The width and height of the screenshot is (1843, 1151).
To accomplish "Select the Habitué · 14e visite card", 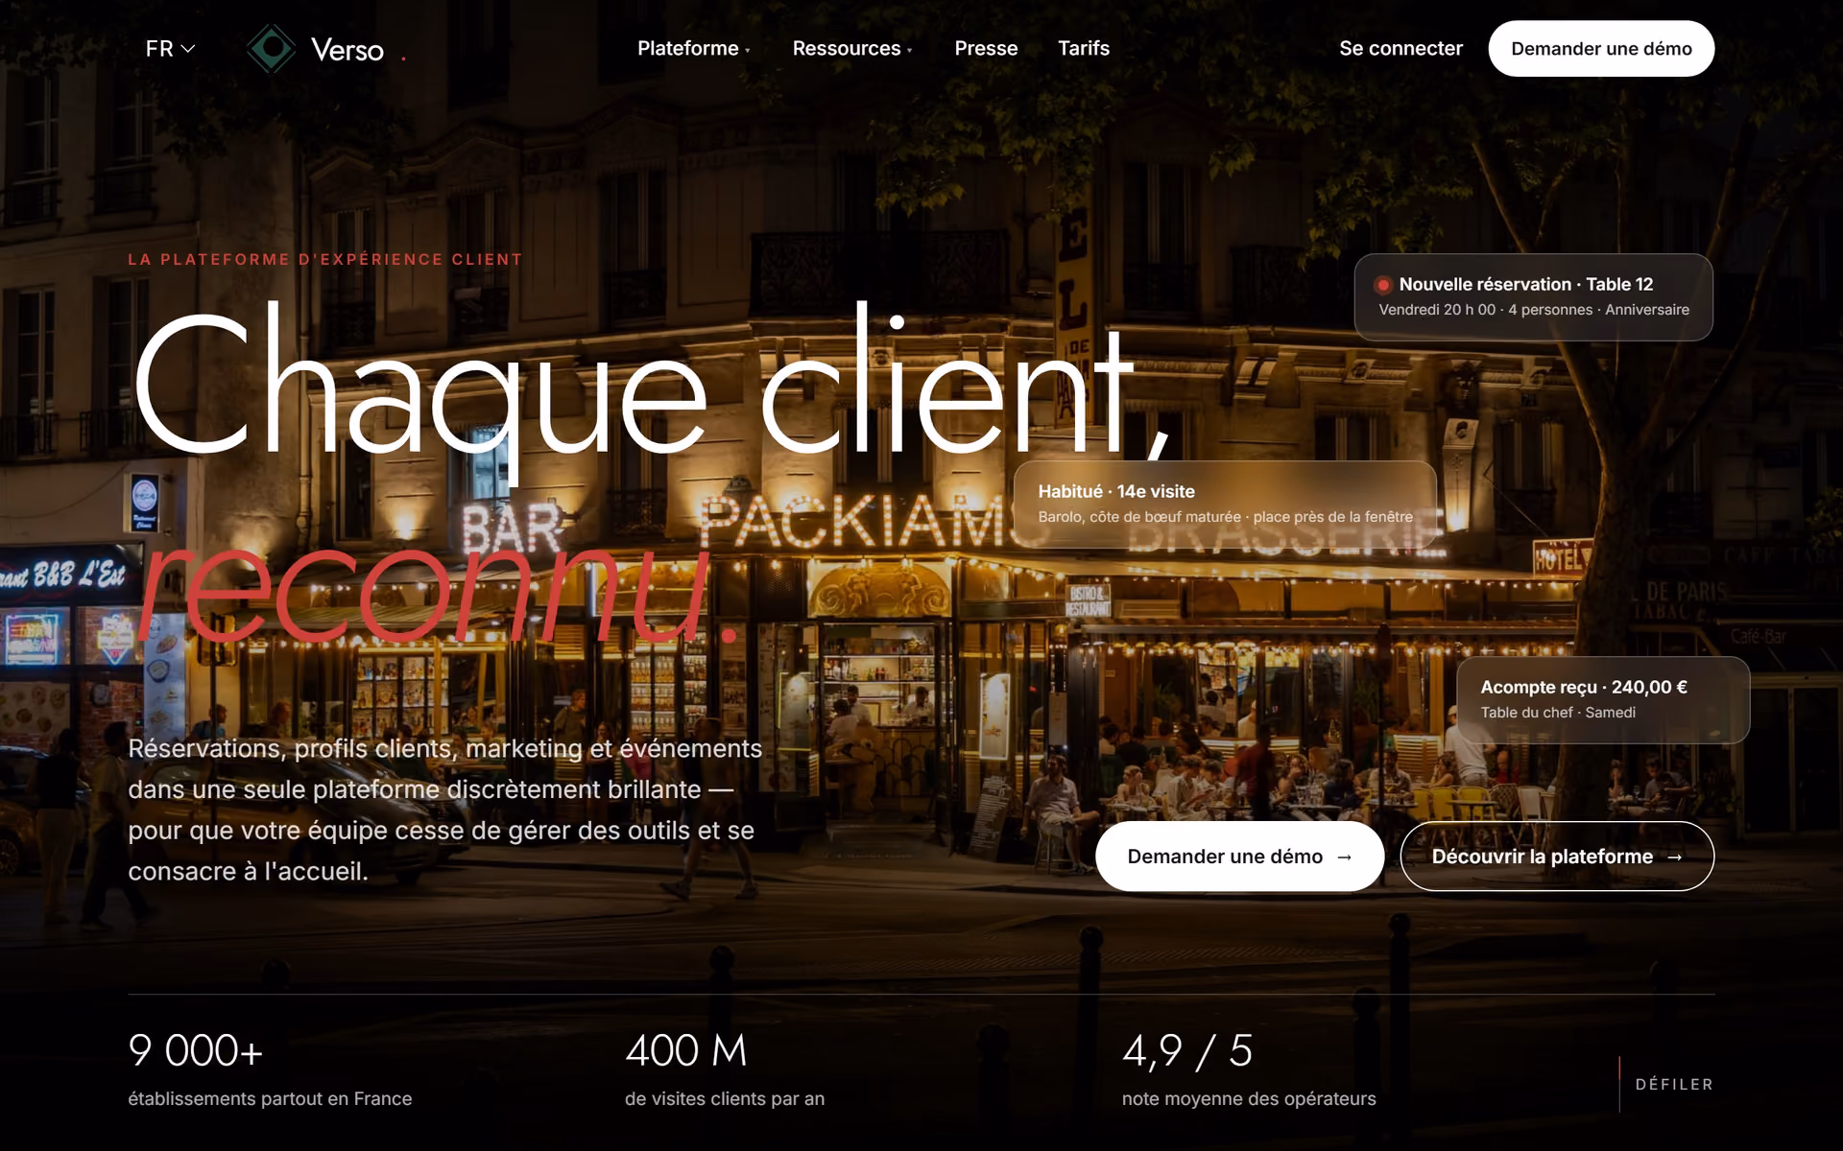I will pyautogui.click(x=1225, y=504).
